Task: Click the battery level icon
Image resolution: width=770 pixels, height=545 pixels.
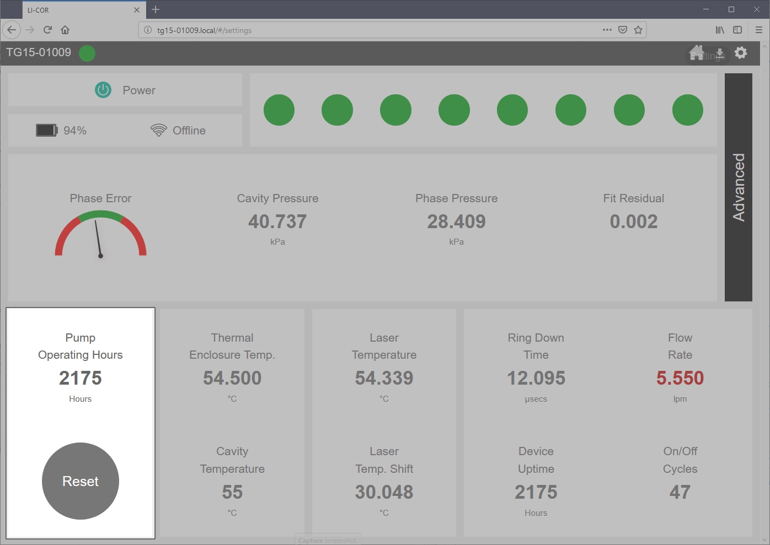Action: pos(46,131)
